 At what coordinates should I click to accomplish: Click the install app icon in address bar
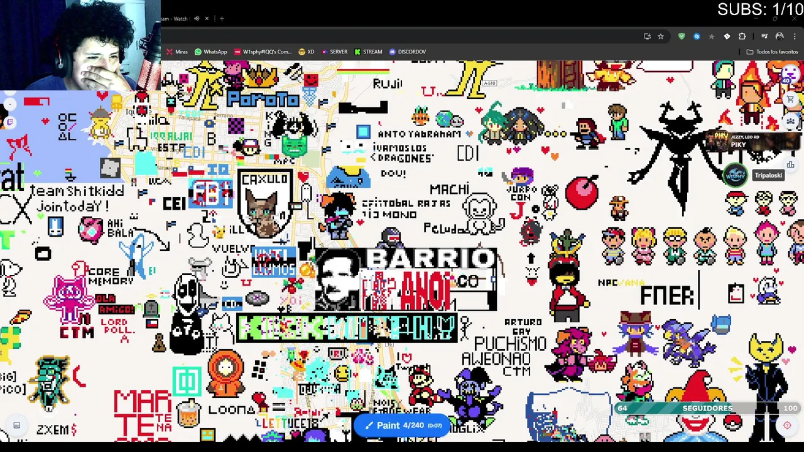tap(647, 36)
